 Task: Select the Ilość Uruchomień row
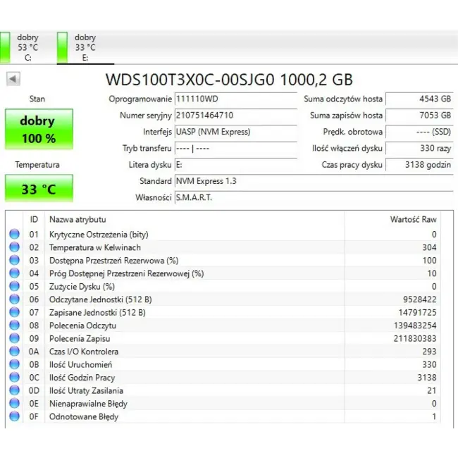click(223, 364)
